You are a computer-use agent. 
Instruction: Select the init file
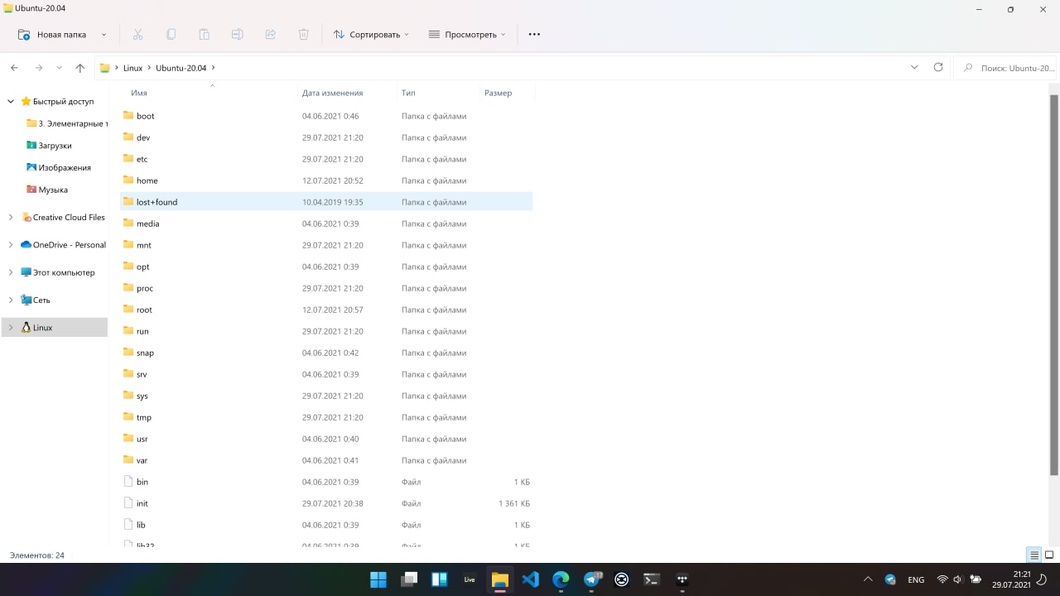point(326,503)
